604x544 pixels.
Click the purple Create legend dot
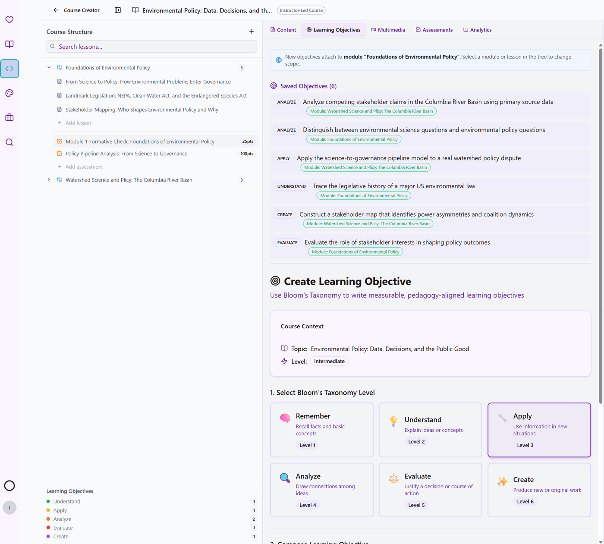click(x=48, y=536)
